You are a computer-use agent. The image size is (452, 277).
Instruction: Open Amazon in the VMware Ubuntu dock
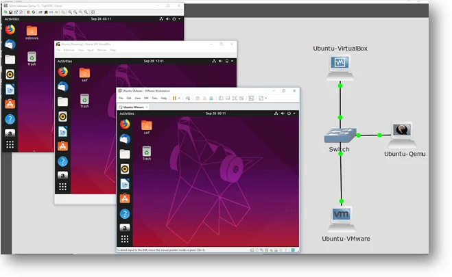tap(125, 228)
